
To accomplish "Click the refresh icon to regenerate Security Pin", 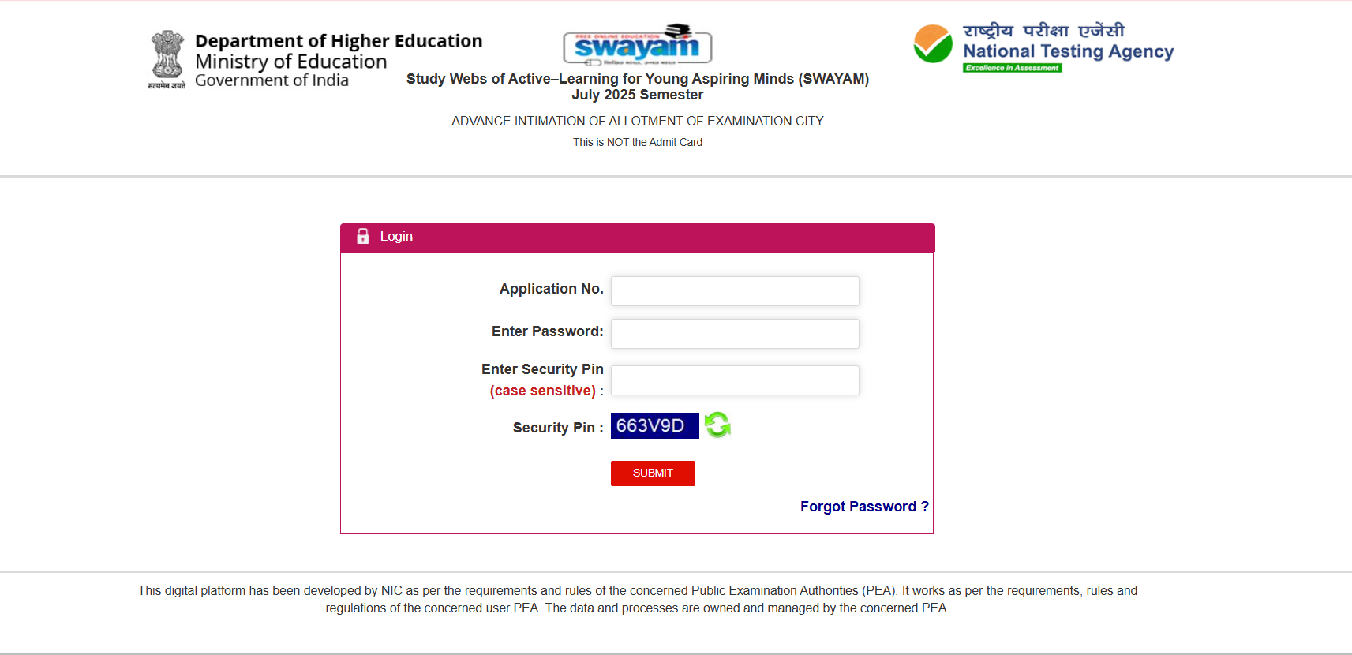I will point(717,425).
